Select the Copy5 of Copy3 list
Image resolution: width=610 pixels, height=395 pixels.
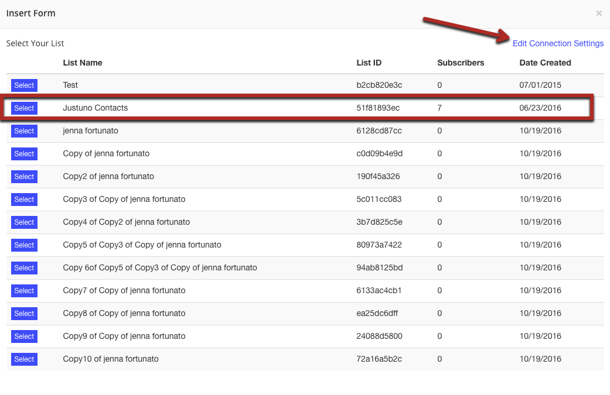(23, 245)
